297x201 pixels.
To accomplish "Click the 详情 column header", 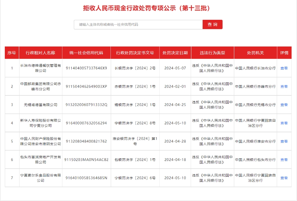I will point(284,53).
